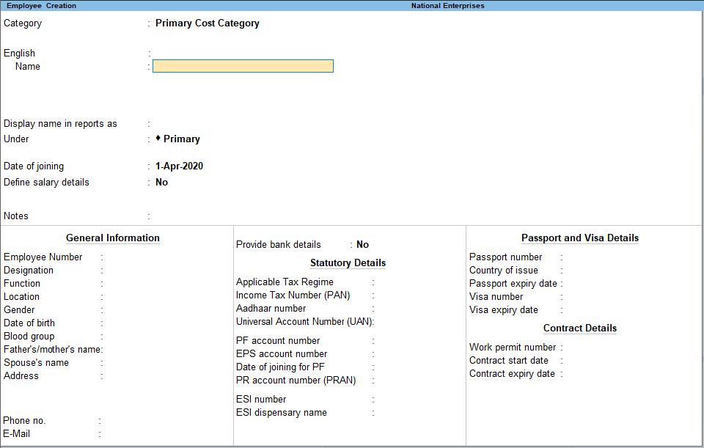
Task: Click the highlighted Name input field
Action: pyautogui.click(x=242, y=66)
